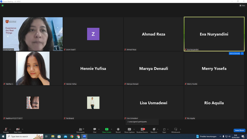
Task: Open the Chat panel
Action: click(x=95, y=130)
